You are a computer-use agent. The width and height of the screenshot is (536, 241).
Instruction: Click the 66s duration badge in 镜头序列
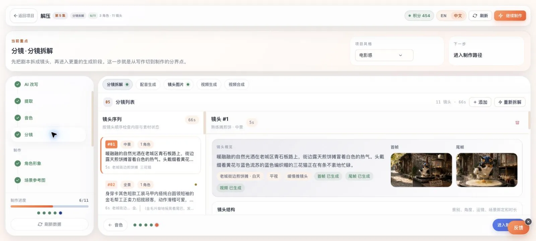click(192, 120)
